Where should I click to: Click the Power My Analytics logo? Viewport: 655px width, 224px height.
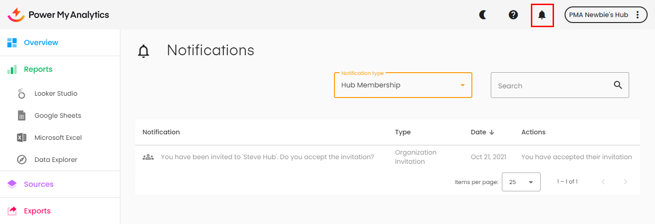point(59,15)
